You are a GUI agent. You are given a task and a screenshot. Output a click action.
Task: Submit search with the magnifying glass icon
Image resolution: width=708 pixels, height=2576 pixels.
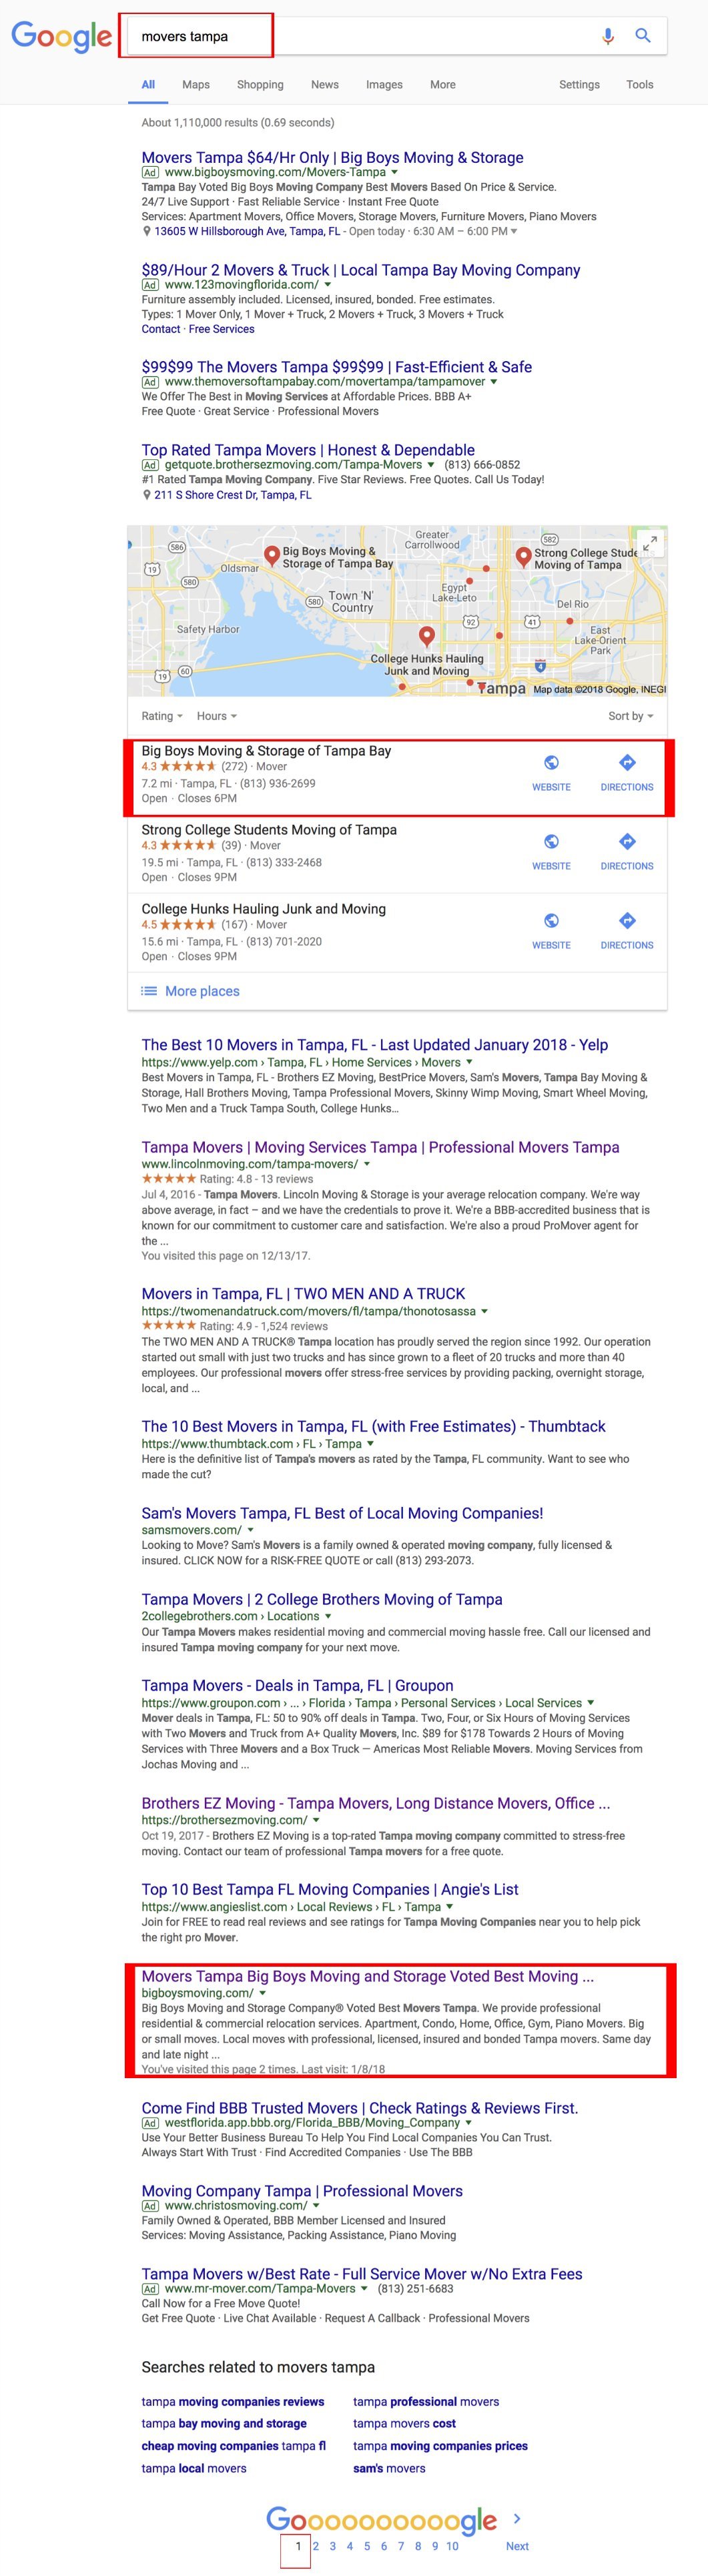click(x=644, y=36)
